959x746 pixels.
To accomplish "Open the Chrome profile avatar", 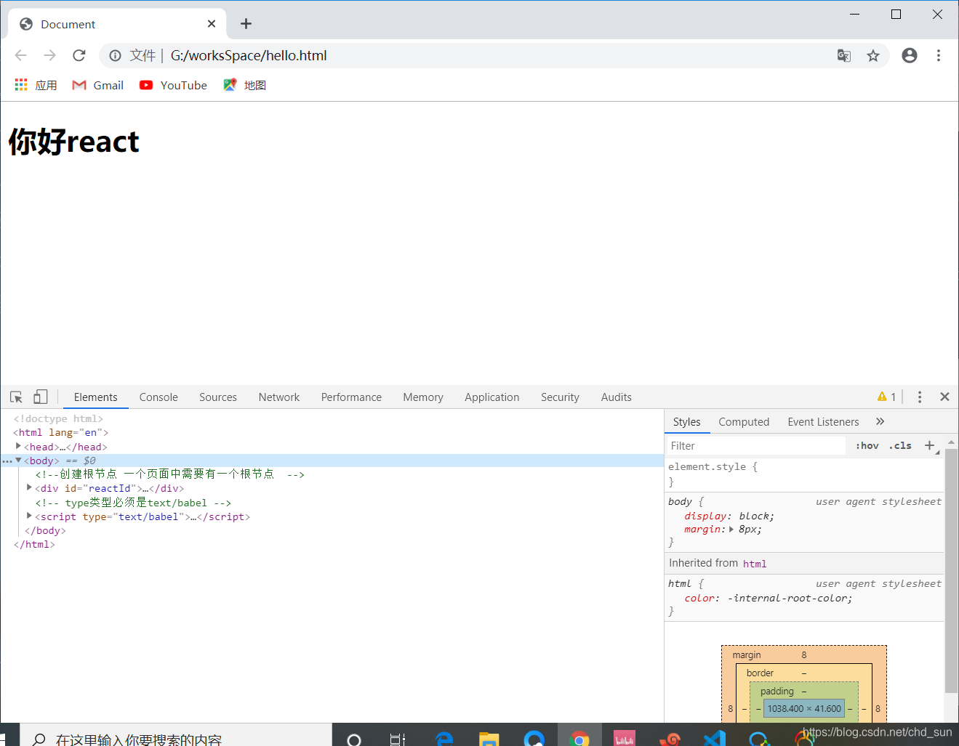I will point(910,55).
